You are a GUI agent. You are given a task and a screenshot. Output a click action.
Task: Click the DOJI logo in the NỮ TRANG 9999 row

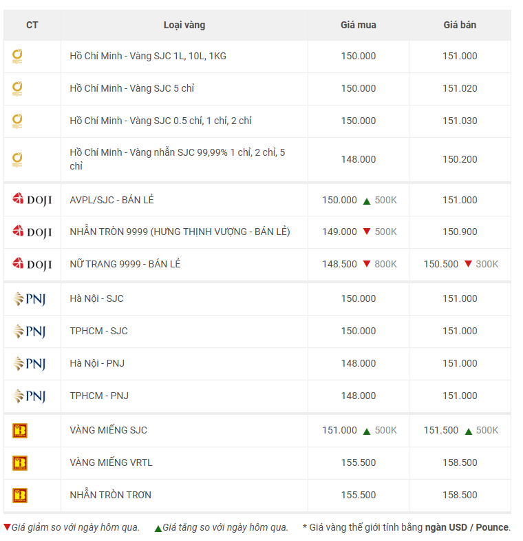(x=32, y=264)
